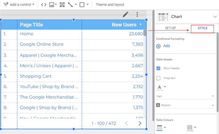Image resolution: width=219 pixels, height=134 pixels.
Task: Go to previous page of table
Action: [126, 123]
